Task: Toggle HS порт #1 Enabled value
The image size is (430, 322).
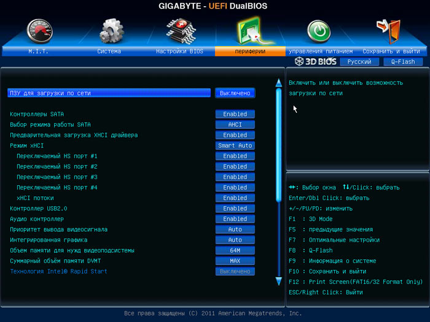Action: pos(235,156)
